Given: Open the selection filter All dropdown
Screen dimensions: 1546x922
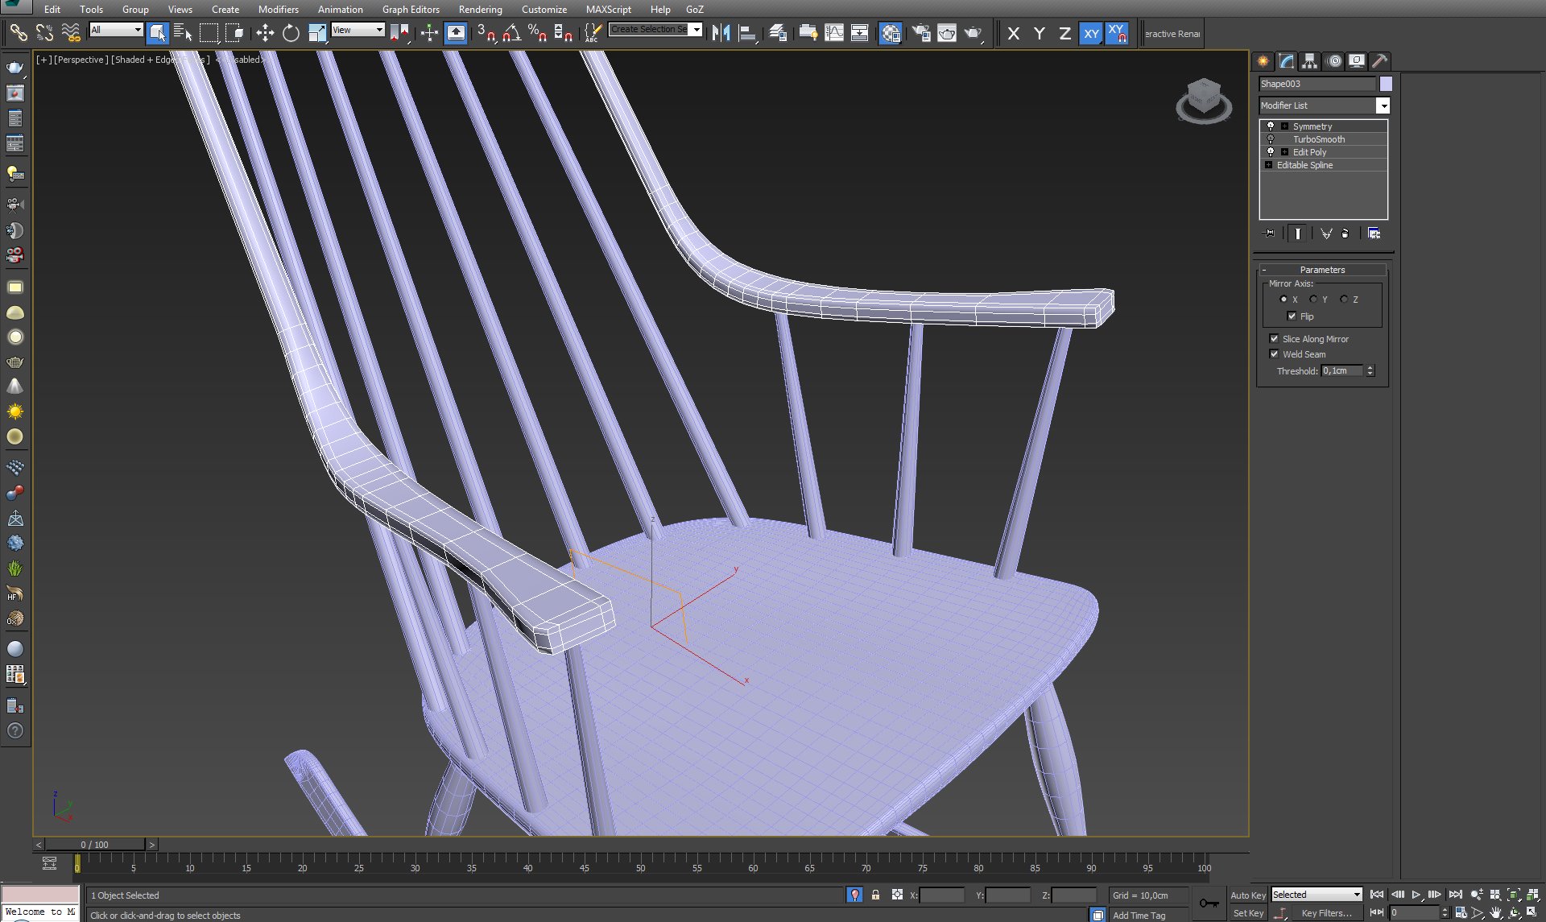Looking at the screenshot, I should coord(116,30).
